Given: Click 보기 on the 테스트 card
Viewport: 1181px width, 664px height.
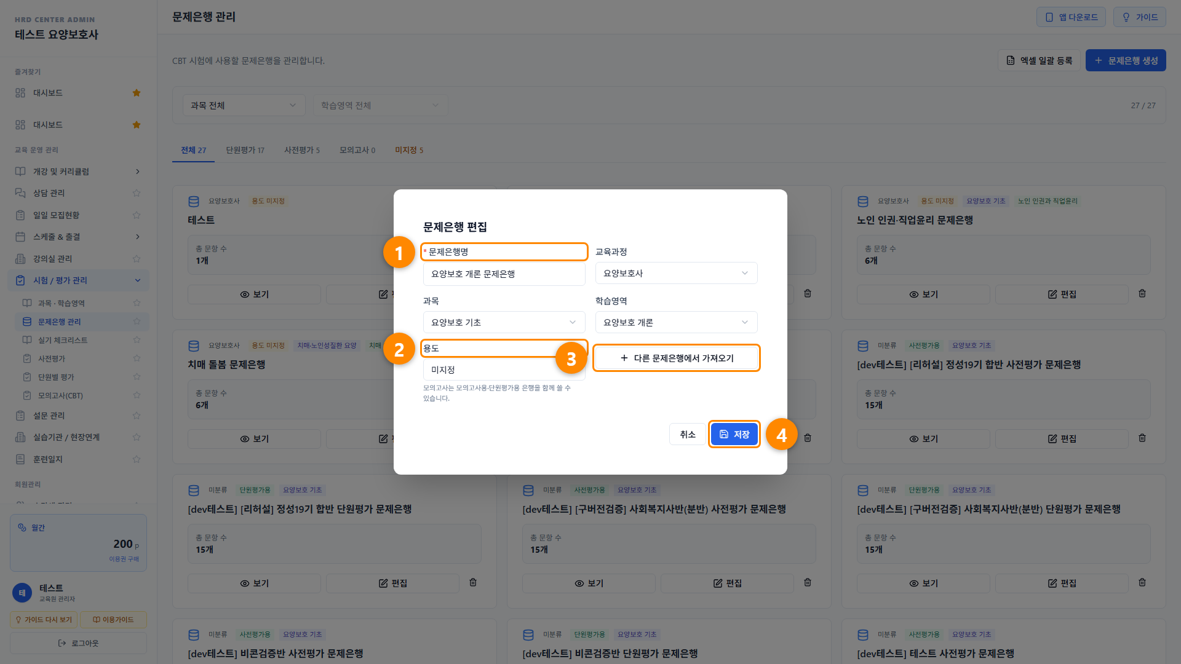Looking at the screenshot, I should point(254,294).
